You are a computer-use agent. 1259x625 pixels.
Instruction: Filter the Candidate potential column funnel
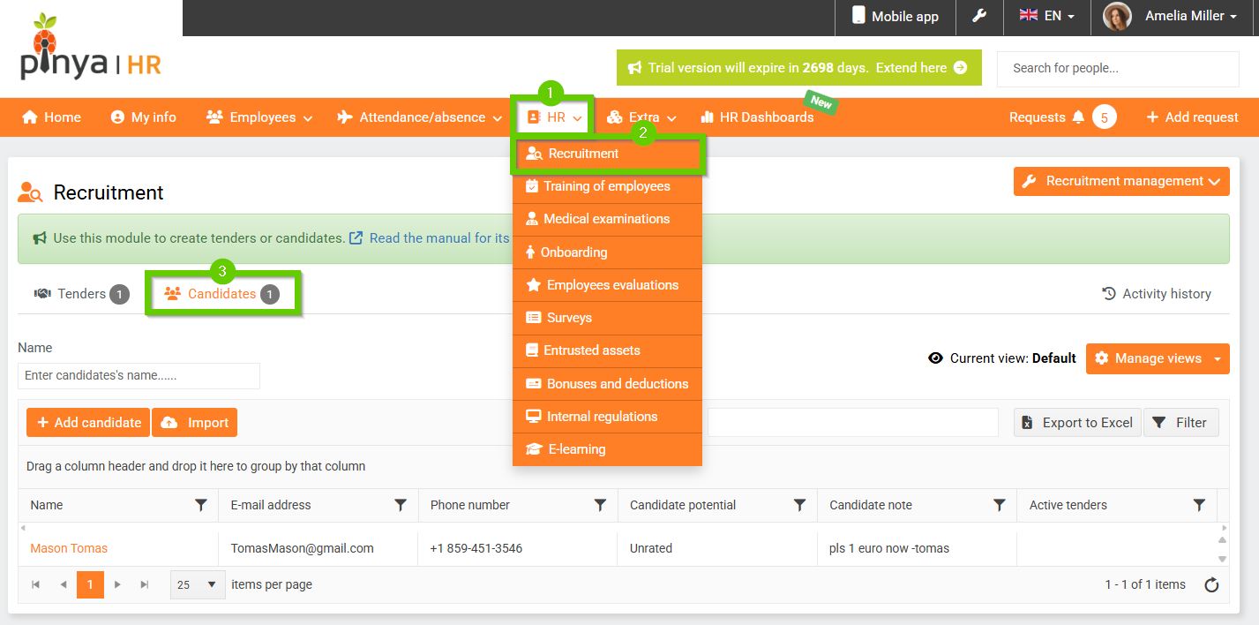click(799, 505)
